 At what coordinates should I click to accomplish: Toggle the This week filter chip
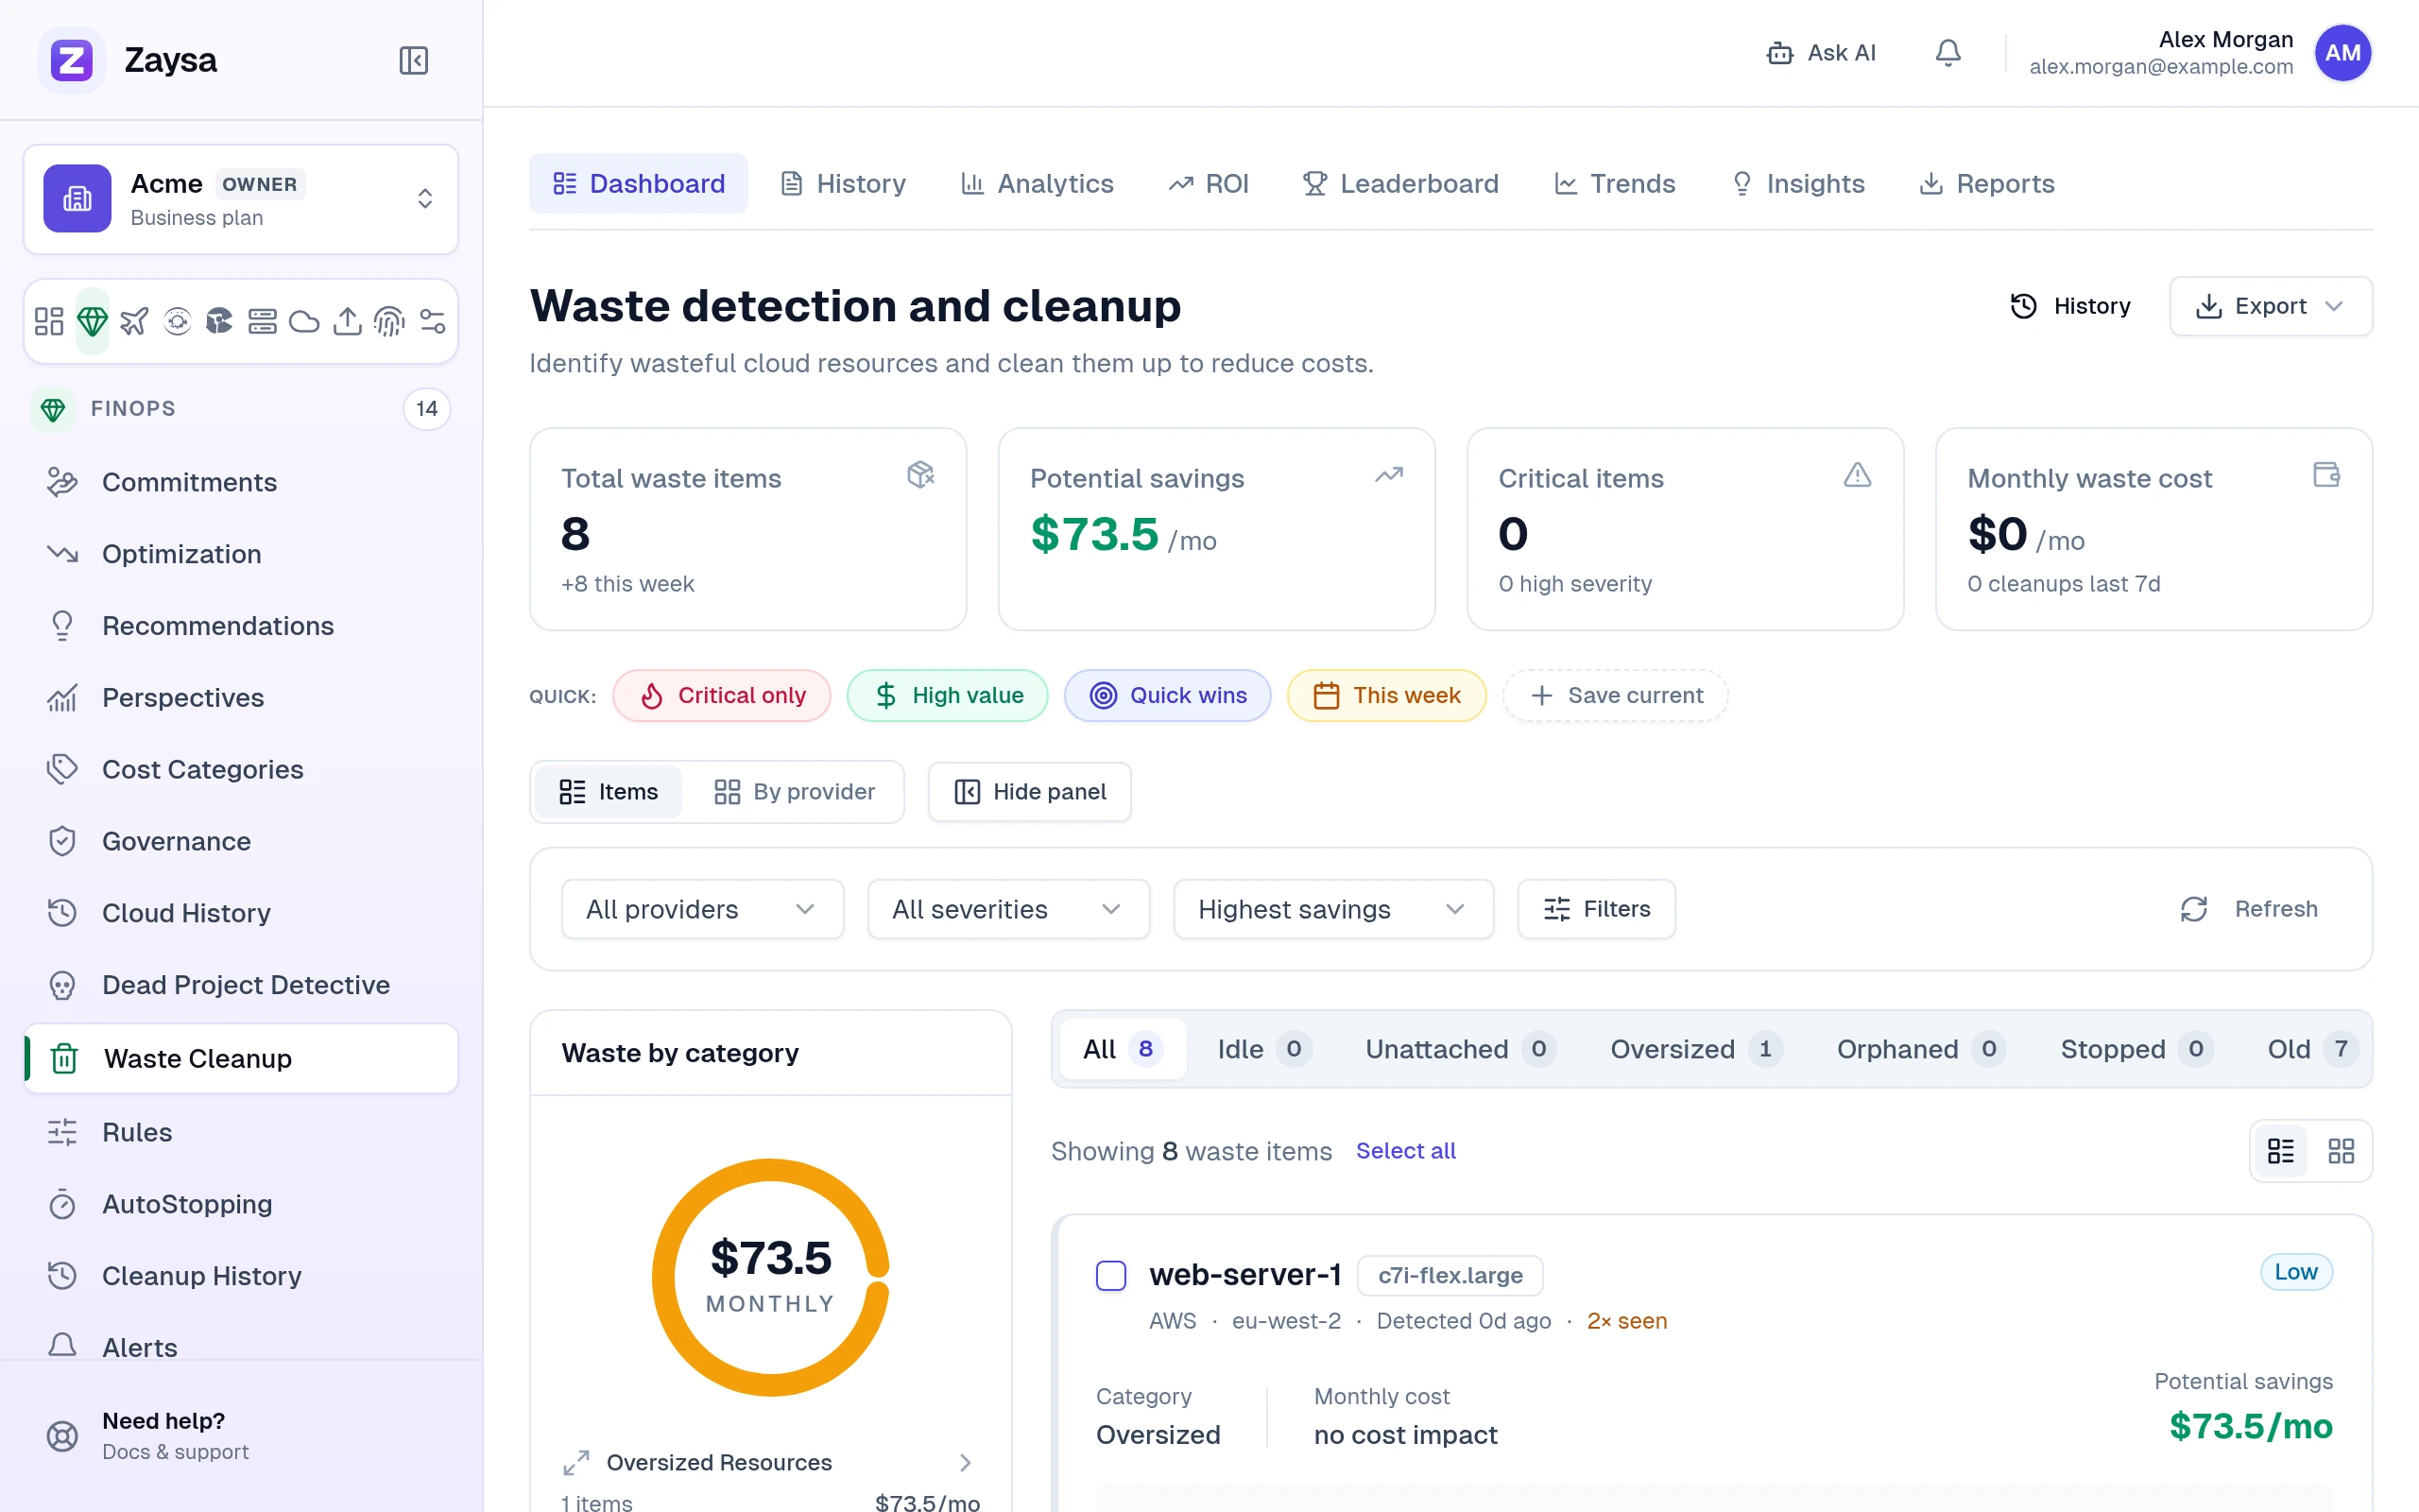(x=1386, y=695)
